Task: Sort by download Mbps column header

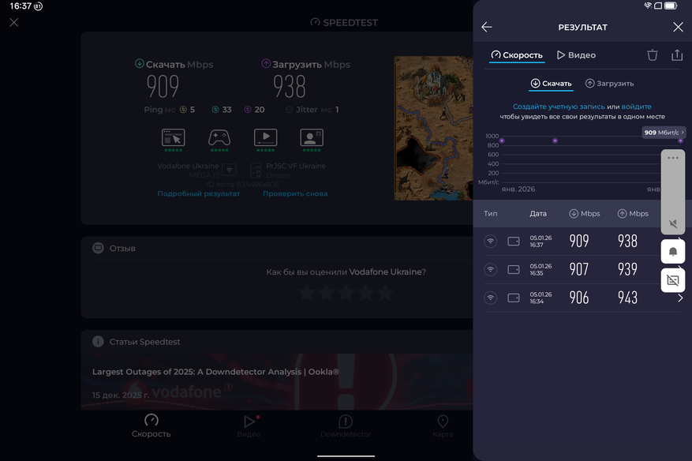Action: pos(585,214)
